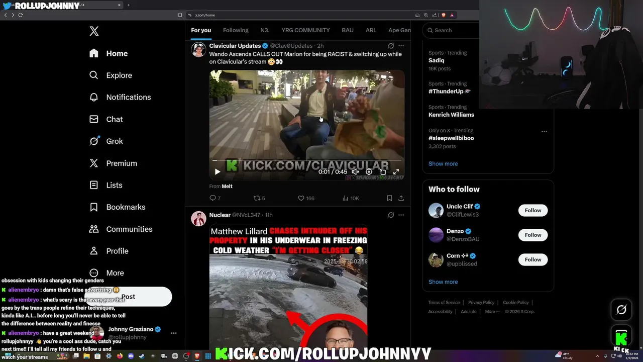The height and width of the screenshot is (362, 643).
Task: Open Explore from the sidebar
Action: pos(111,75)
